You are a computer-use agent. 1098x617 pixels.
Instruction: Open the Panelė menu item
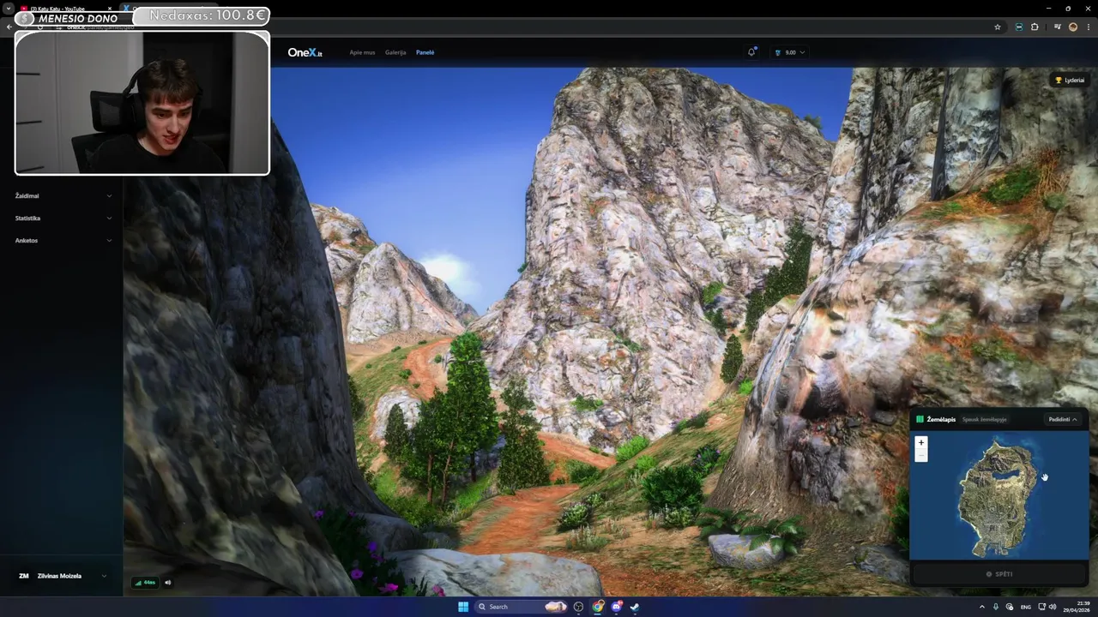click(x=425, y=52)
